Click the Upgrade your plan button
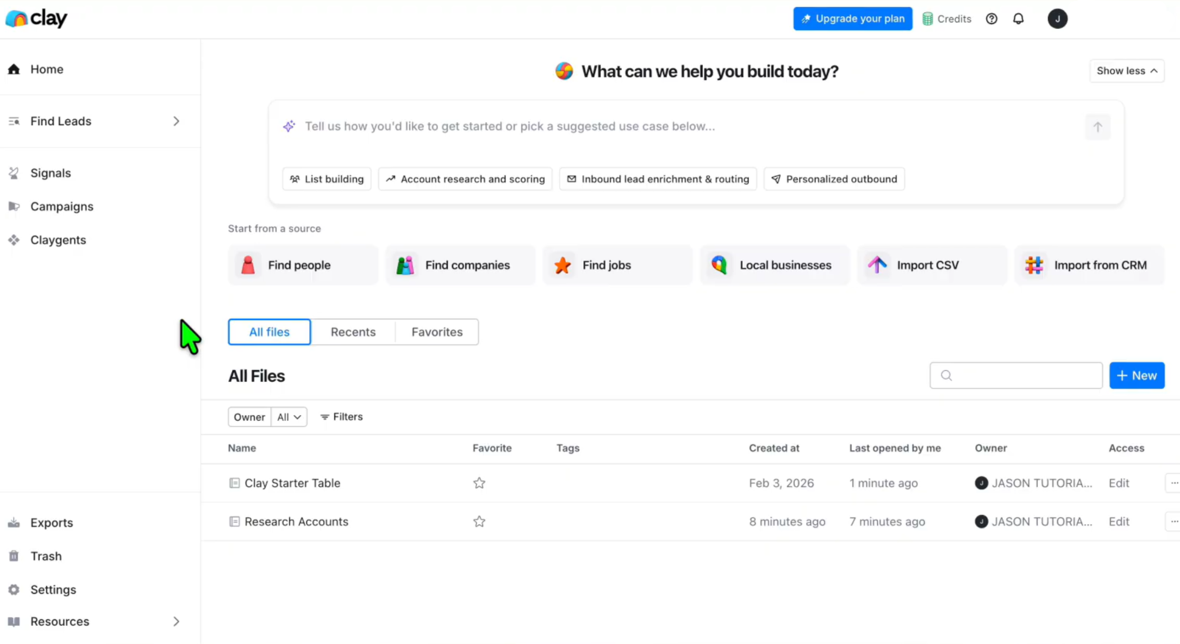Image resolution: width=1180 pixels, height=644 pixels. [853, 19]
